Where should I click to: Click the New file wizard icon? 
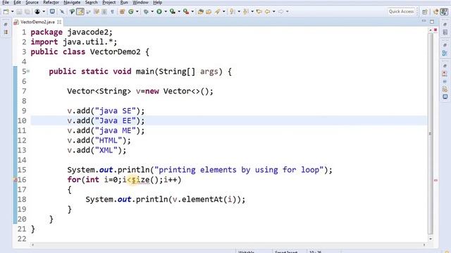pyautogui.click(x=6, y=11)
